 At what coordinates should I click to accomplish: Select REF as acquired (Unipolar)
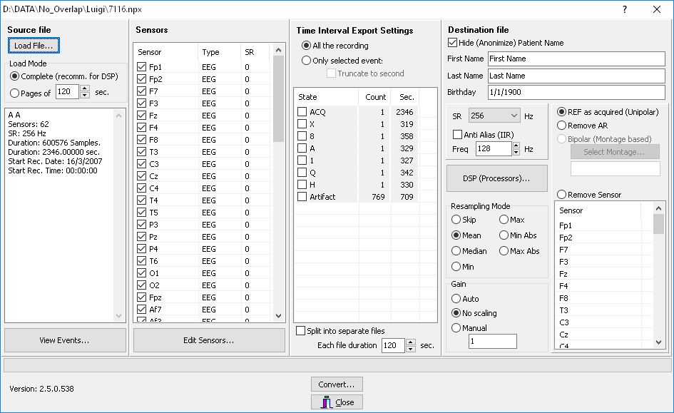(x=562, y=112)
